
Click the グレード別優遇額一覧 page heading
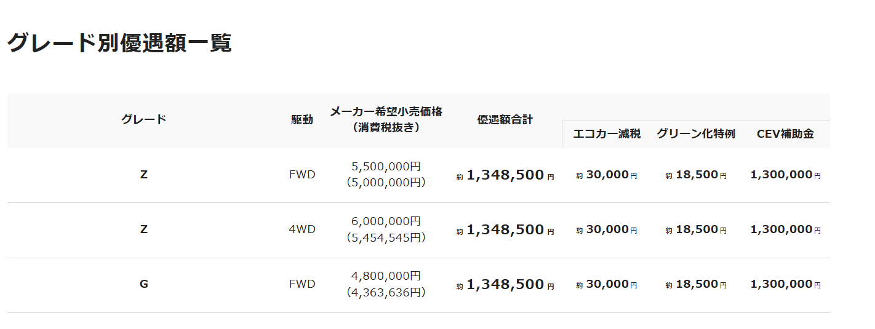[119, 43]
